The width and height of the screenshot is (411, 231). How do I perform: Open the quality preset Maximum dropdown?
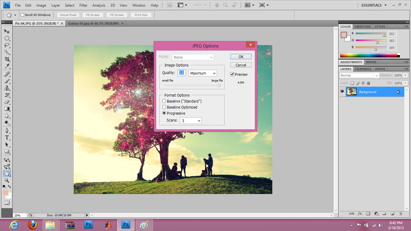tap(202, 73)
